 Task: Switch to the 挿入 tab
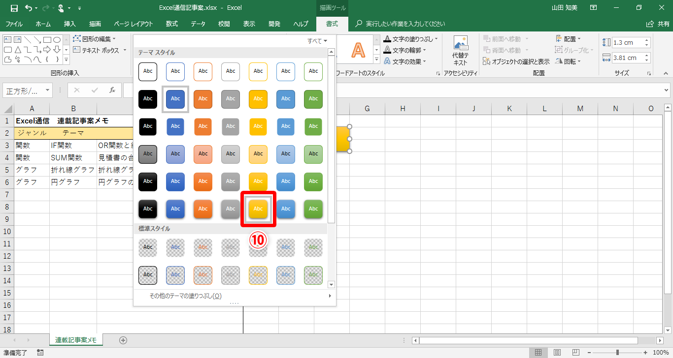(70, 24)
